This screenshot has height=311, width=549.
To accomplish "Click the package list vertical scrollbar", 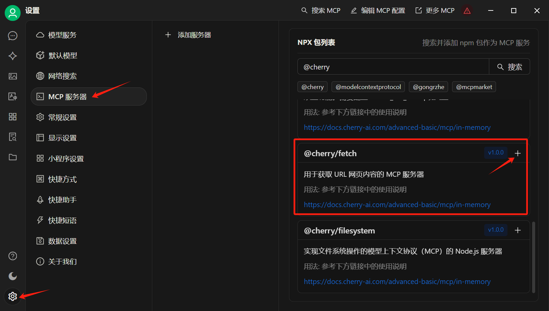I will pyautogui.click(x=533, y=256).
